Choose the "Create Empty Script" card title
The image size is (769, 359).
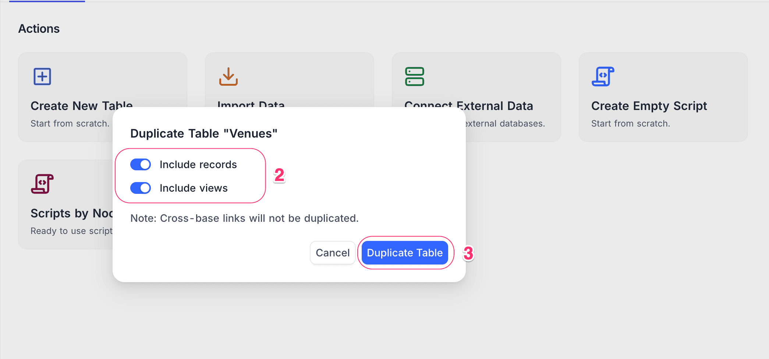point(649,106)
